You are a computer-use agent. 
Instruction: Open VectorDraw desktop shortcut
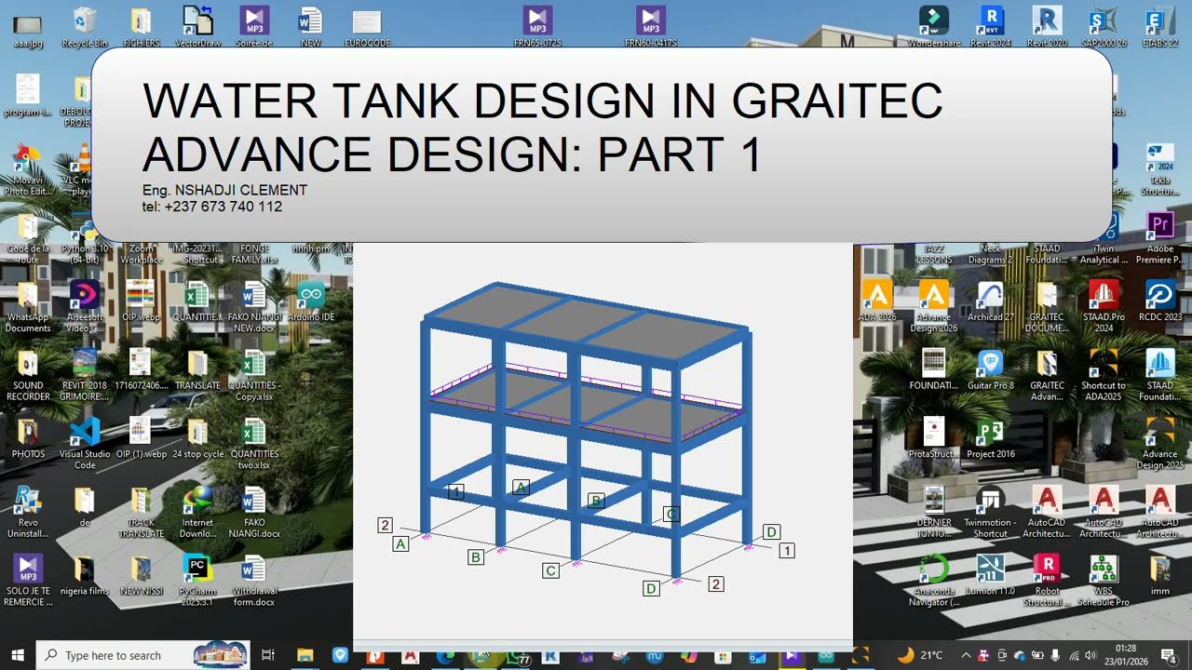click(197, 26)
